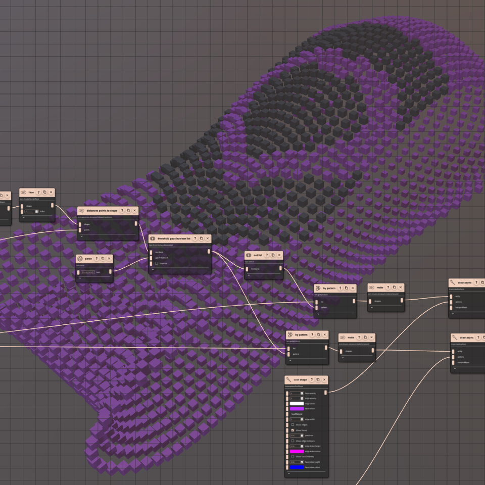Enable the draw edges checkbox
Viewport: 485px width, 485px height.
pos(293,424)
